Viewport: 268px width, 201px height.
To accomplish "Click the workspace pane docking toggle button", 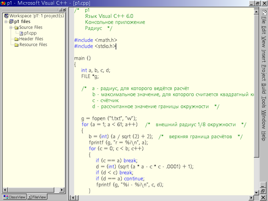I will tap(61, 10).
